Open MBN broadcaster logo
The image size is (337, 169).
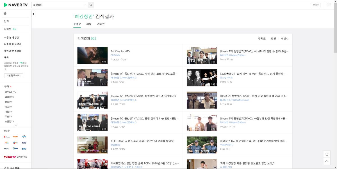point(15,137)
